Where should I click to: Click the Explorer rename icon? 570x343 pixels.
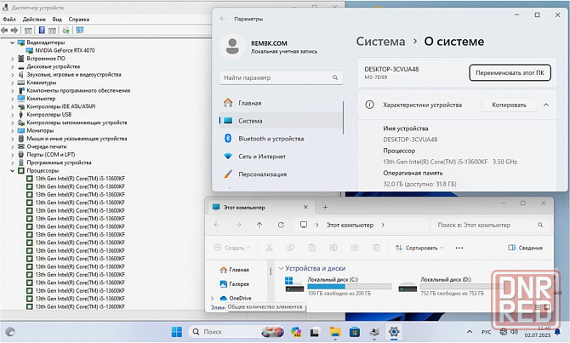[333, 248]
